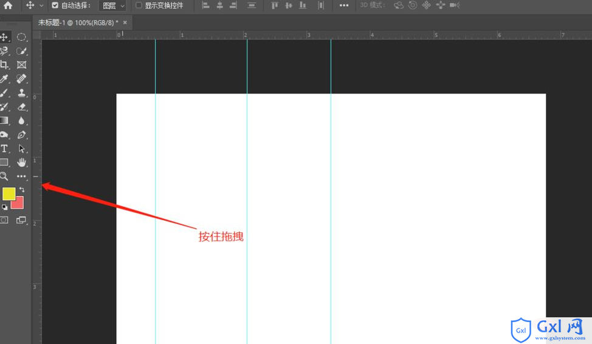
Task: Close the 未标题-1 document tab
Action: (125, 22)
